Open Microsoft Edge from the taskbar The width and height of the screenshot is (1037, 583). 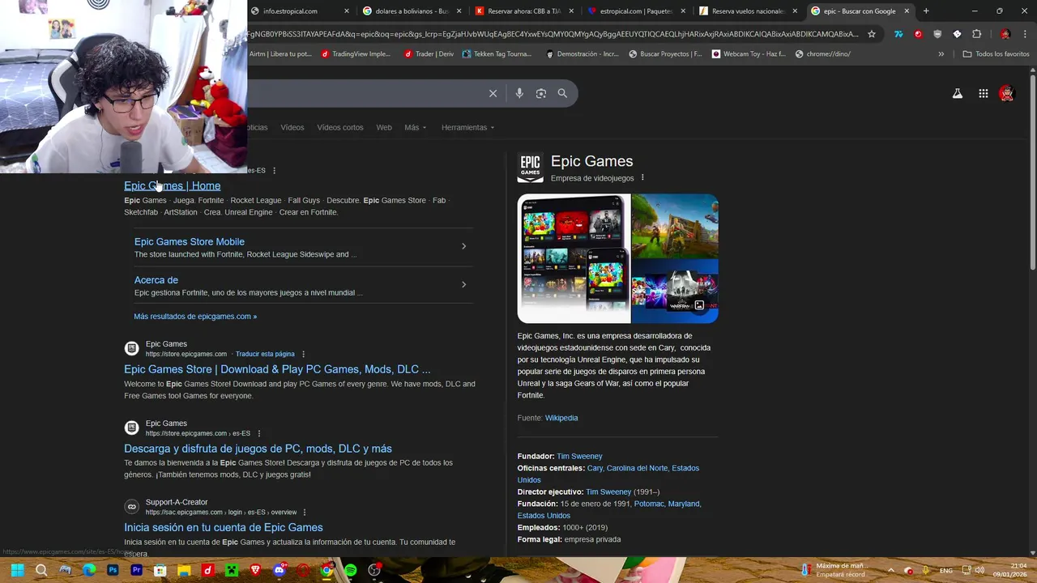point(89,570)
